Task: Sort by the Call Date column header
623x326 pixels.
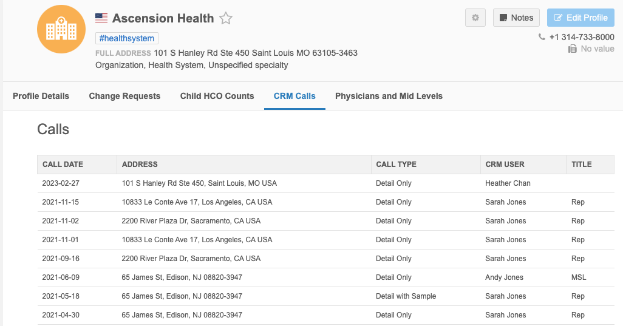Action: (63, 165)
